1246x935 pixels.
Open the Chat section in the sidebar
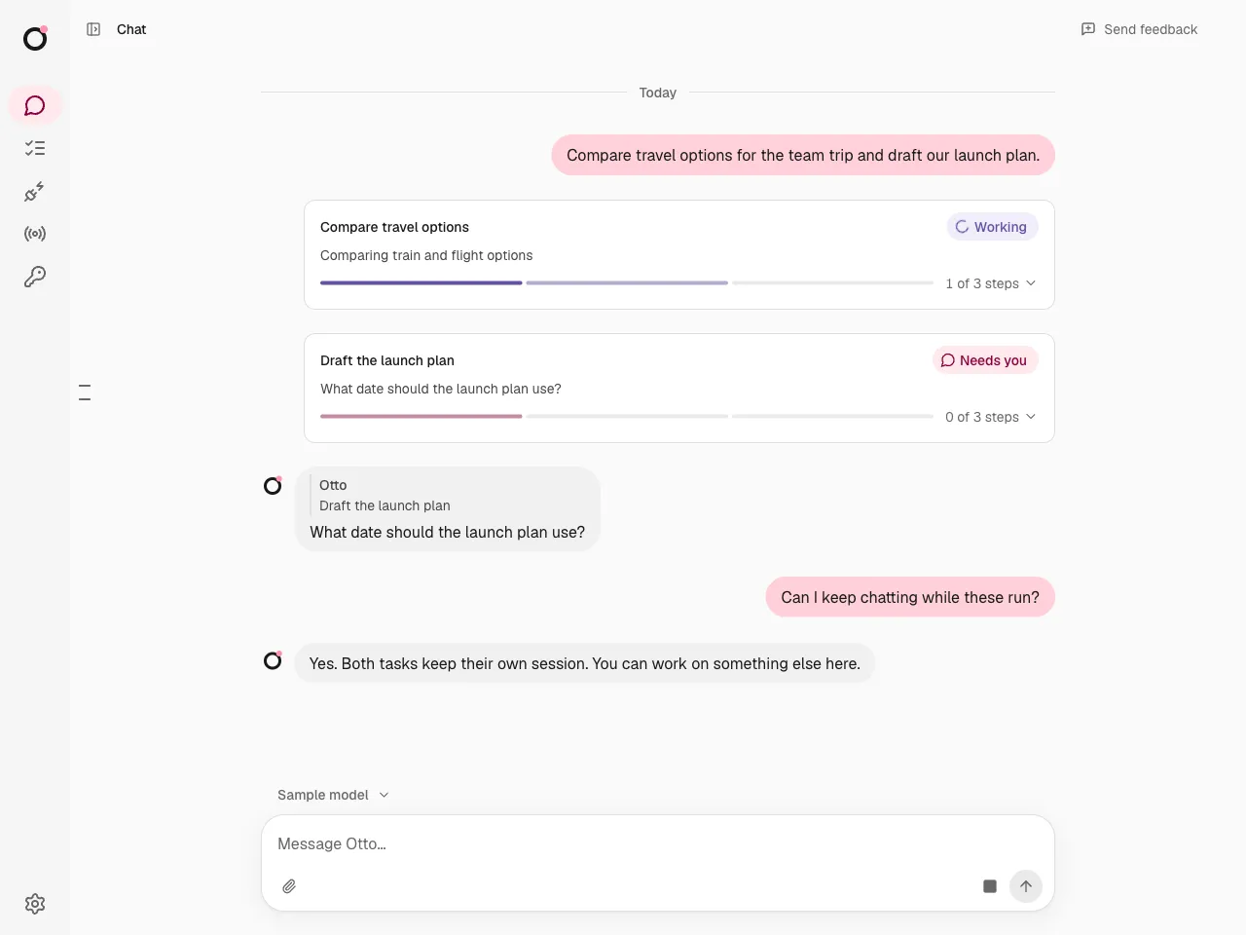point(35,105)
